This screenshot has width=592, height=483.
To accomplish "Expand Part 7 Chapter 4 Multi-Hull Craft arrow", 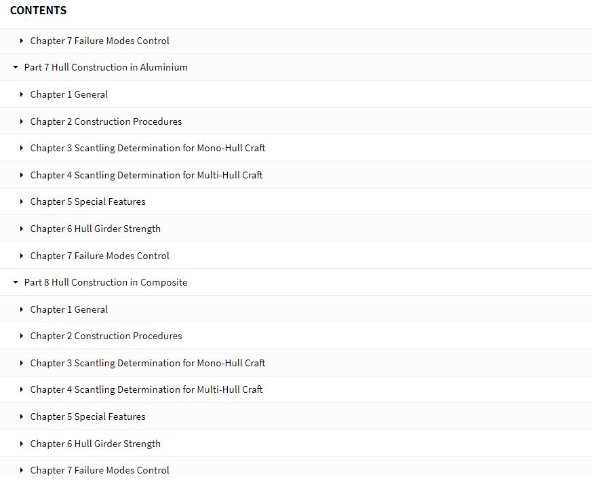I will pos(22,175).
